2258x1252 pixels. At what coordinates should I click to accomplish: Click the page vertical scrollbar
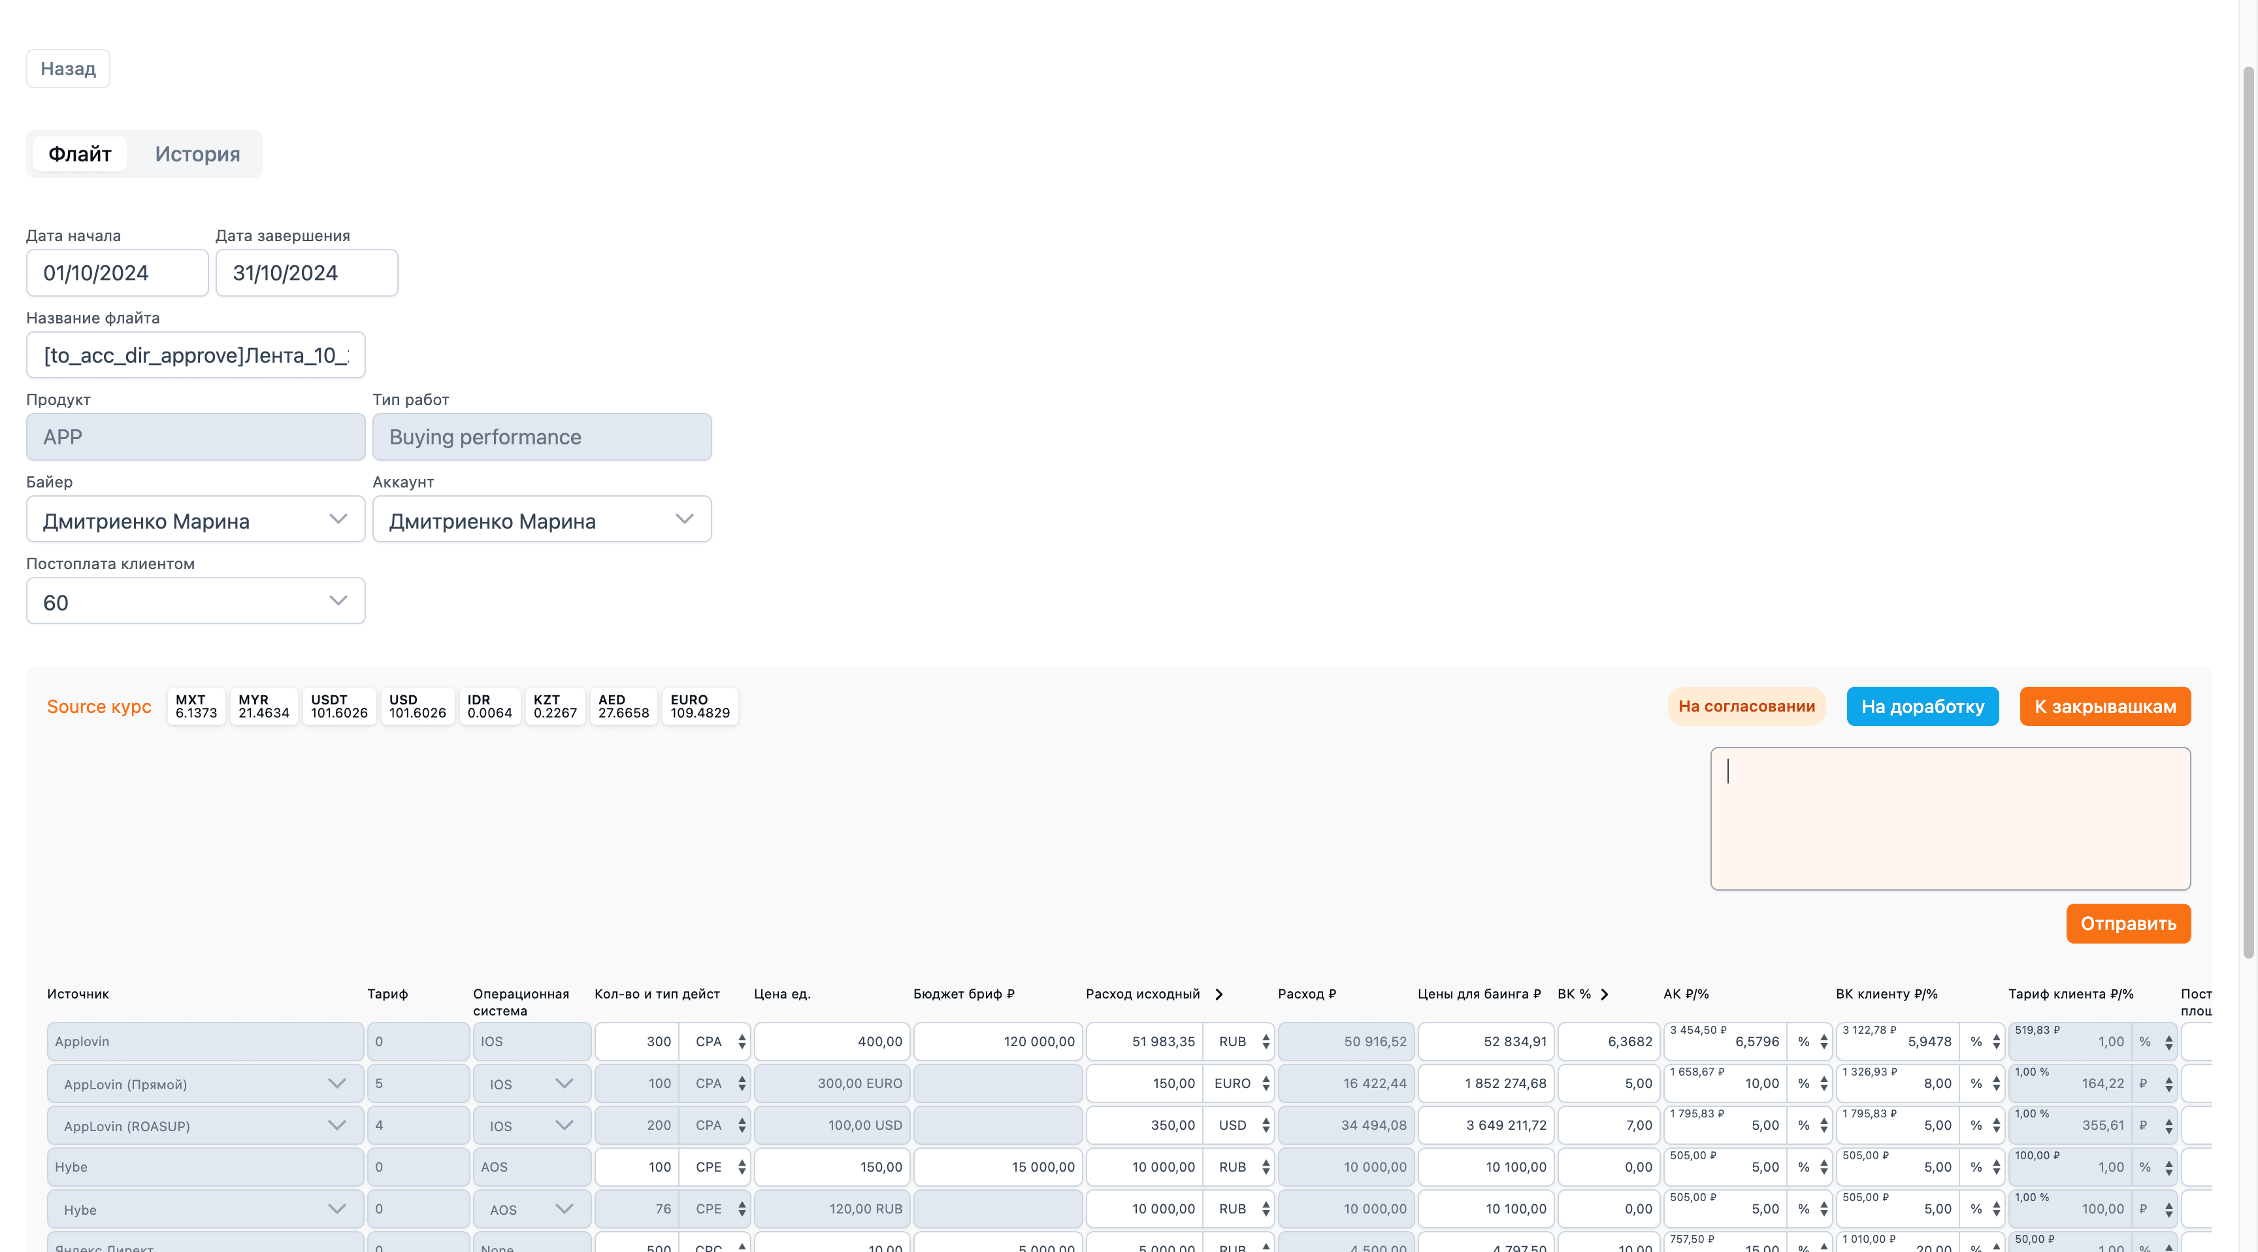2248,512
